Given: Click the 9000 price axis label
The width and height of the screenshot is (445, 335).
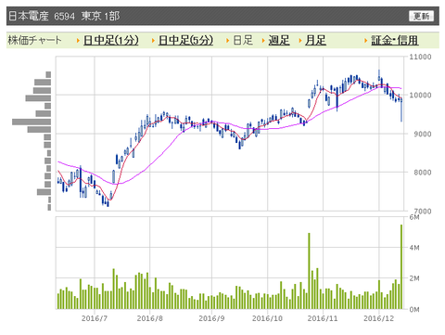Looking at the screenshot, I should click(x=423, y=134).
